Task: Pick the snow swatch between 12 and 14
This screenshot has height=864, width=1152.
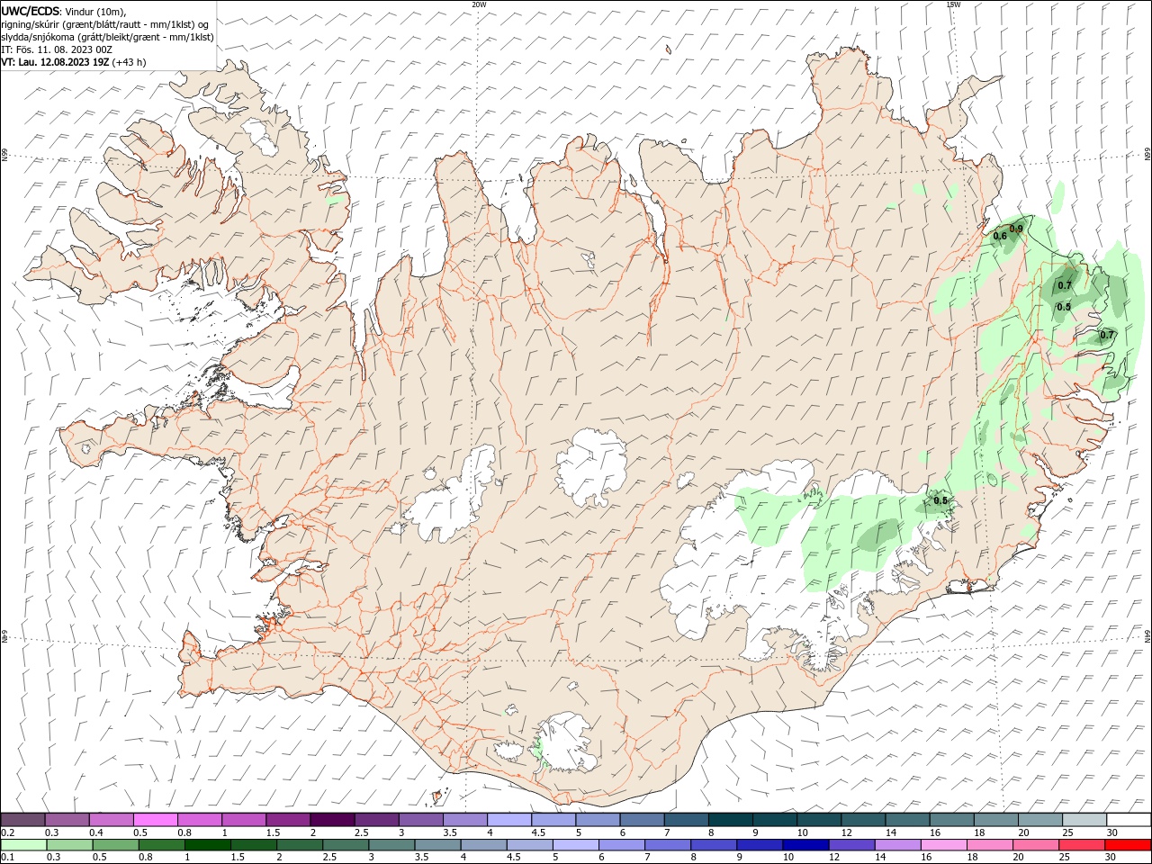Action: (863, 819)
